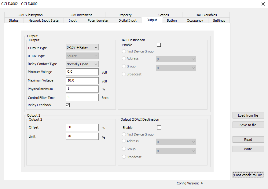The image size is (268, 189).
Task: Open the 0-10V Type dropdown
Action: coord(82,56)
